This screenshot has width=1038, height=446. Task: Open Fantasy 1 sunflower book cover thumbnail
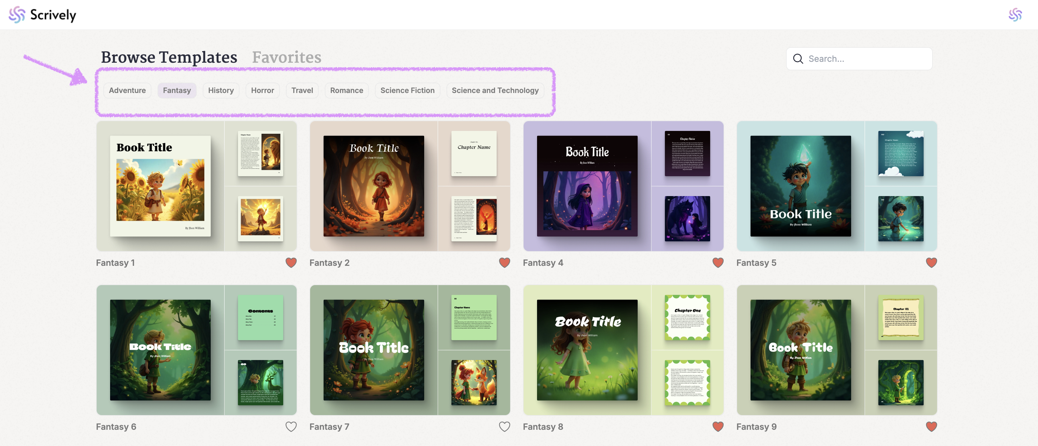pos(160,186)
